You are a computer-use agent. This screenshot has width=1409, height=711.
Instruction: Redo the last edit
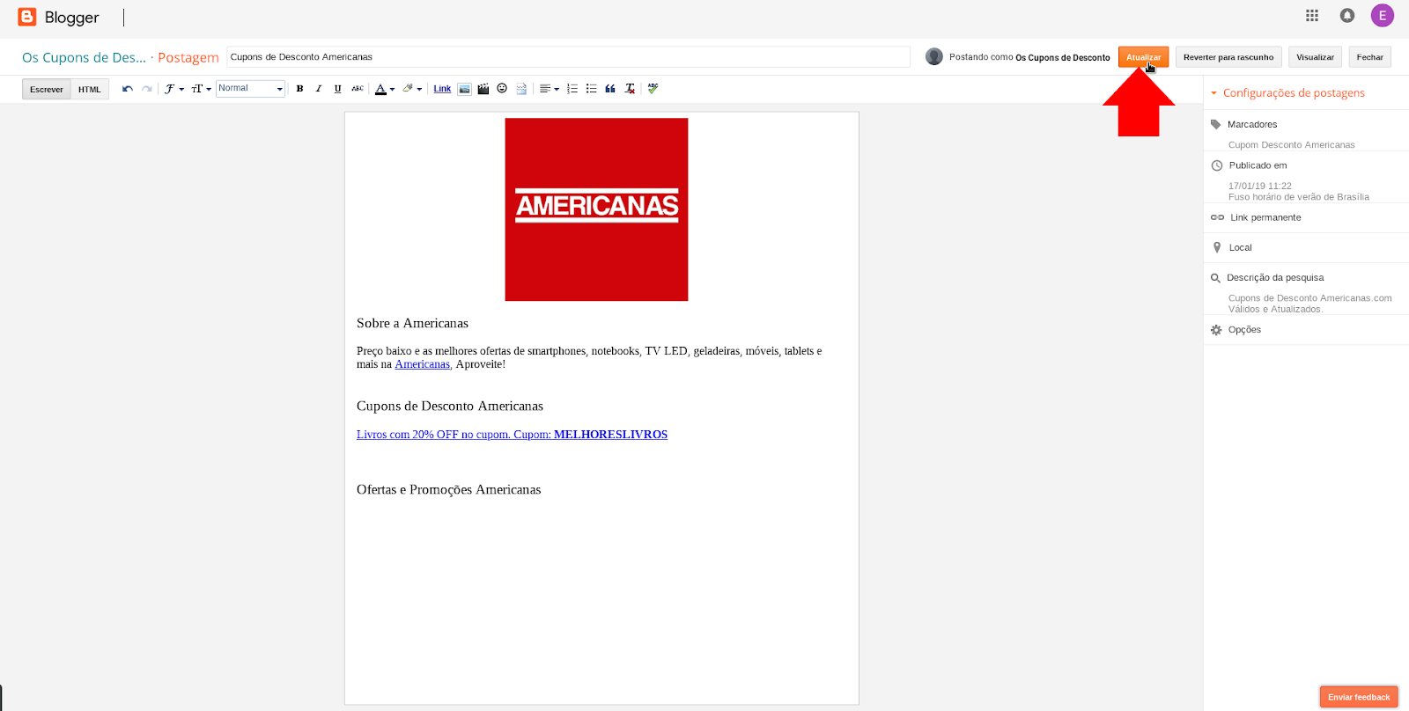pos(147,89)
